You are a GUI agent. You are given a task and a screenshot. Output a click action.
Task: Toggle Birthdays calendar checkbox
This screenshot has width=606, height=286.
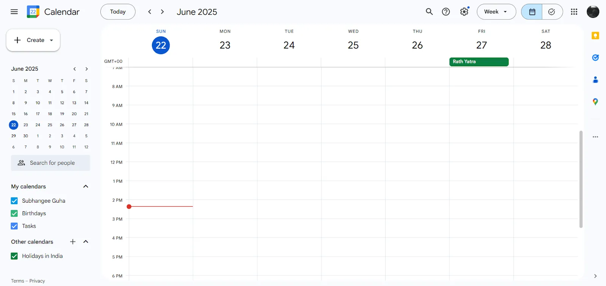point(14,213)
